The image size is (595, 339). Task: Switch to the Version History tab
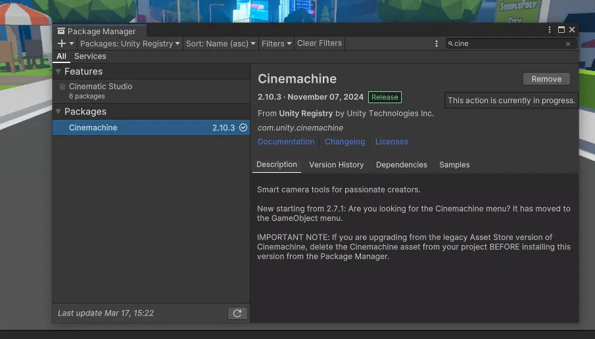pos(336,164)
